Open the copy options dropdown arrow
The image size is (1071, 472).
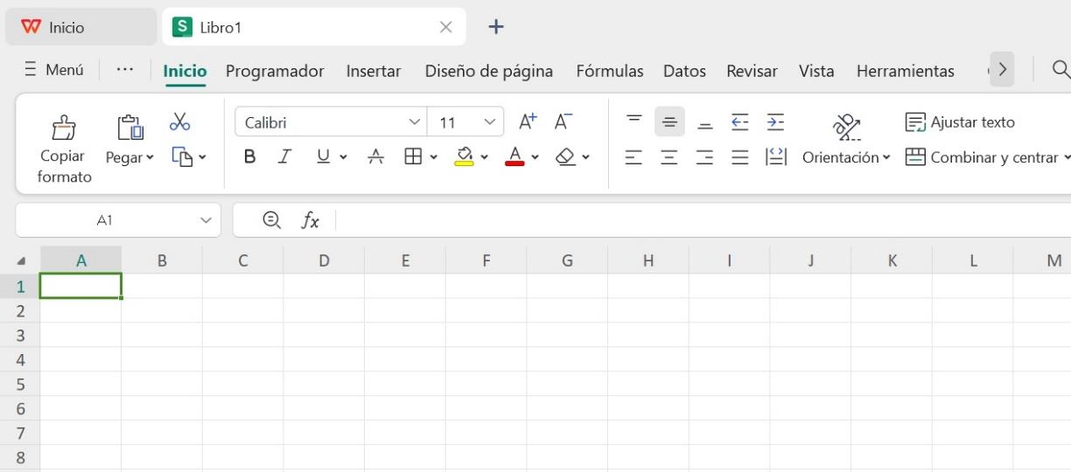(x=203, y=158)
